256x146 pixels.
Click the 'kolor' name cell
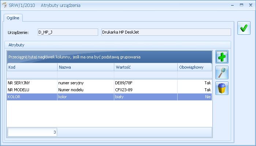tap(86, 97)
